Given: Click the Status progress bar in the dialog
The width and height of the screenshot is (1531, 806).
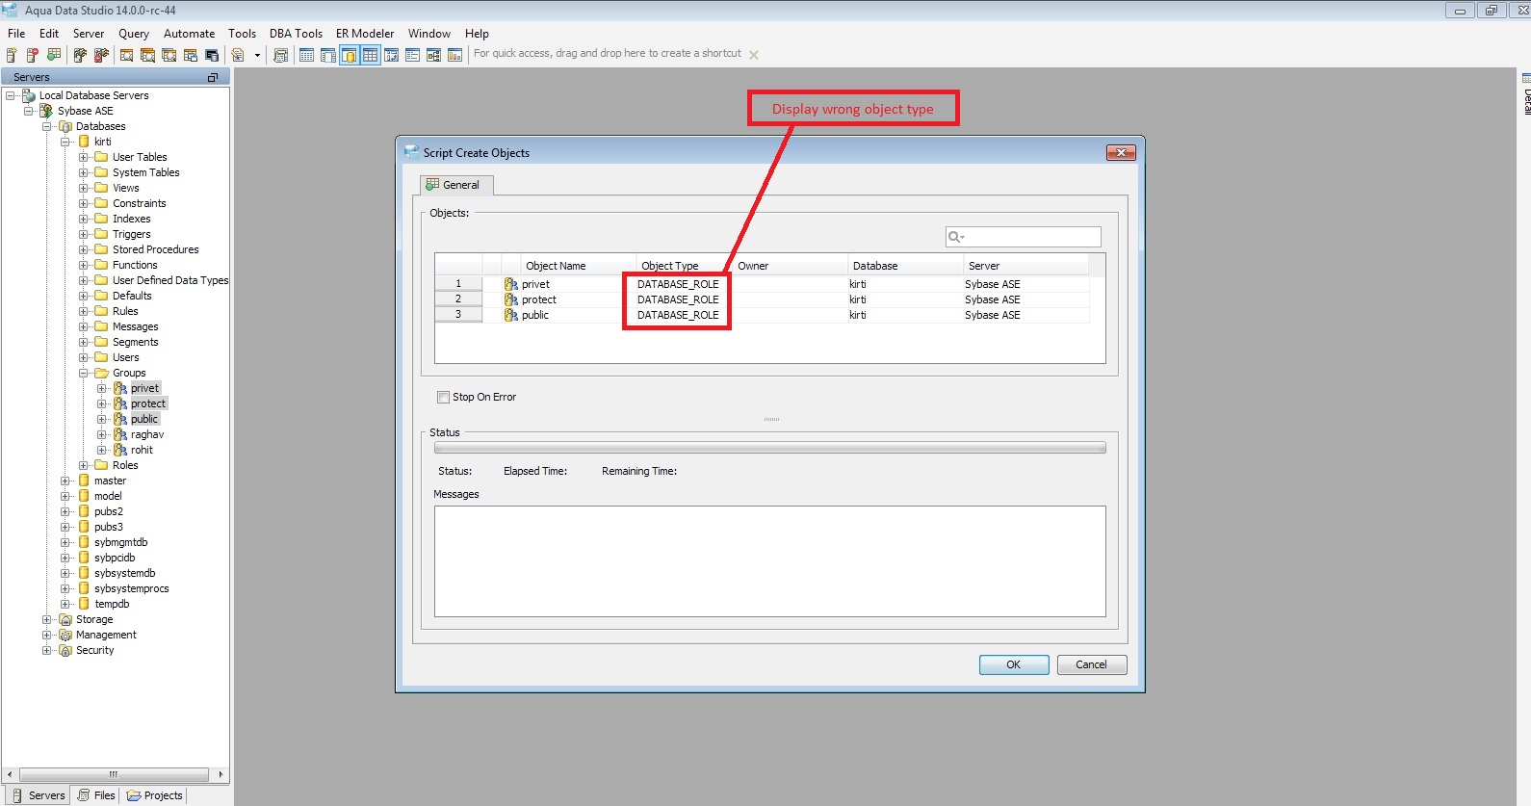Looking at the screenshot, I should [x=770, y=448].
